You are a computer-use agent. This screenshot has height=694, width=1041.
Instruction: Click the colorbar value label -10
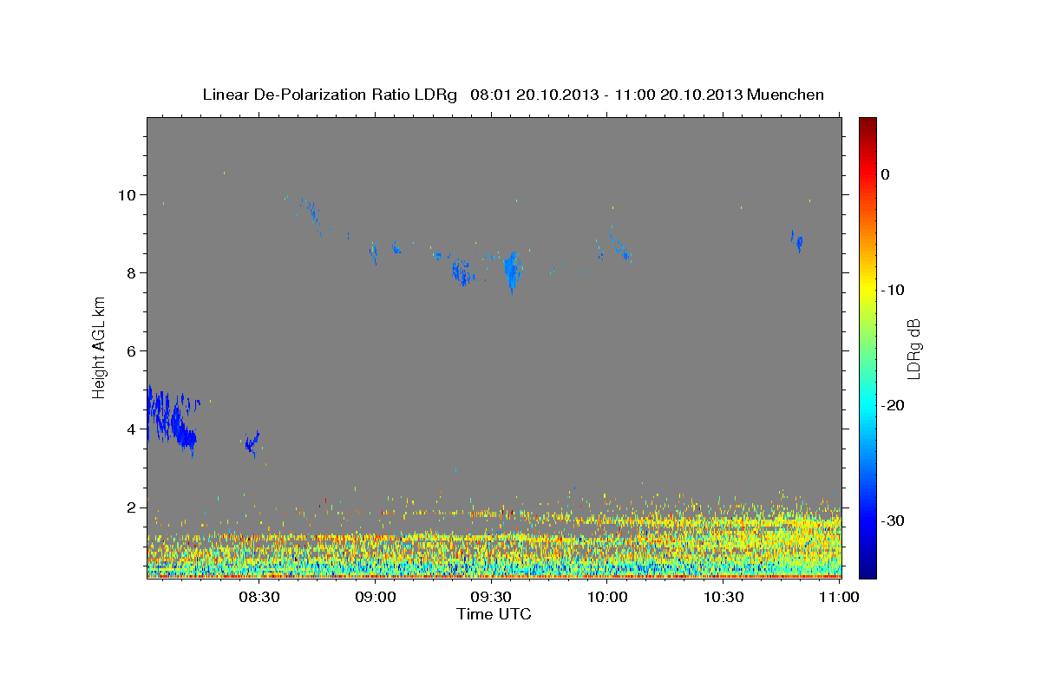click(894, 290)
